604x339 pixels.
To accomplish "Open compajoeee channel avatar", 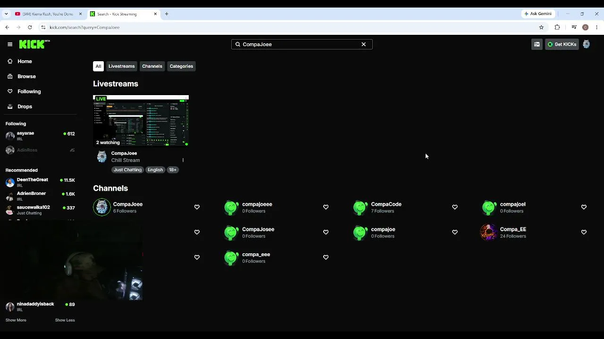I will (x=231, y=207).
